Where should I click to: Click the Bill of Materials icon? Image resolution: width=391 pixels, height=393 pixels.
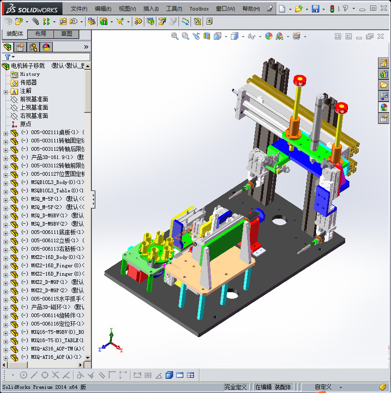(150, 21)
